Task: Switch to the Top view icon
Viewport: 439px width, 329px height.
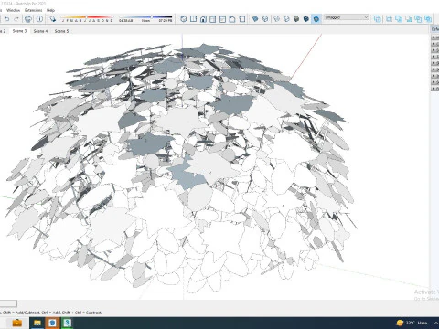Action: 193,19
